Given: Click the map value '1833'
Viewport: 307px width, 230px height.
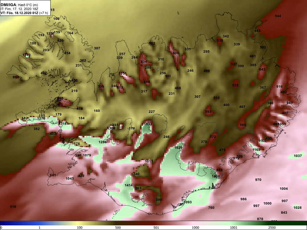Looking at the screenshot, I should [x=148, y=124].
